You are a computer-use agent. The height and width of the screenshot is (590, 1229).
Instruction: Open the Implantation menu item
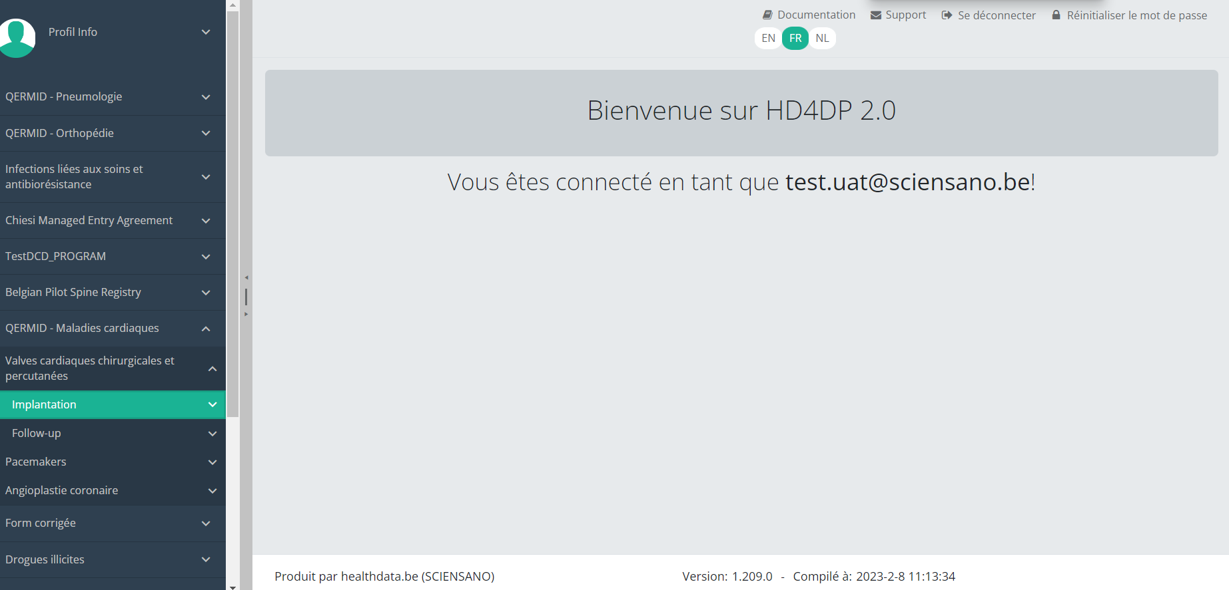pos(44,404)
